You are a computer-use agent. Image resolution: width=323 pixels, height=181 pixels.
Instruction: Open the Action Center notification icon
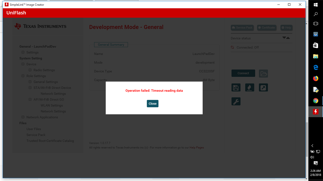tap(316, 163)
